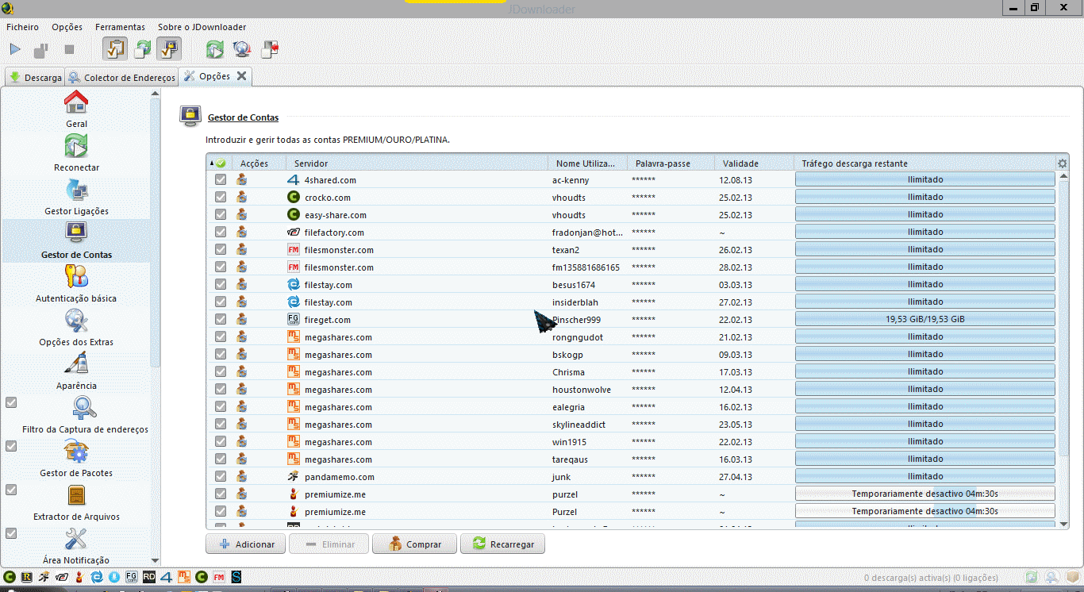Open the Opções dos Extras section
Image resolution: width=1084 pixels, height=592 pixels.
coord(76,328)
